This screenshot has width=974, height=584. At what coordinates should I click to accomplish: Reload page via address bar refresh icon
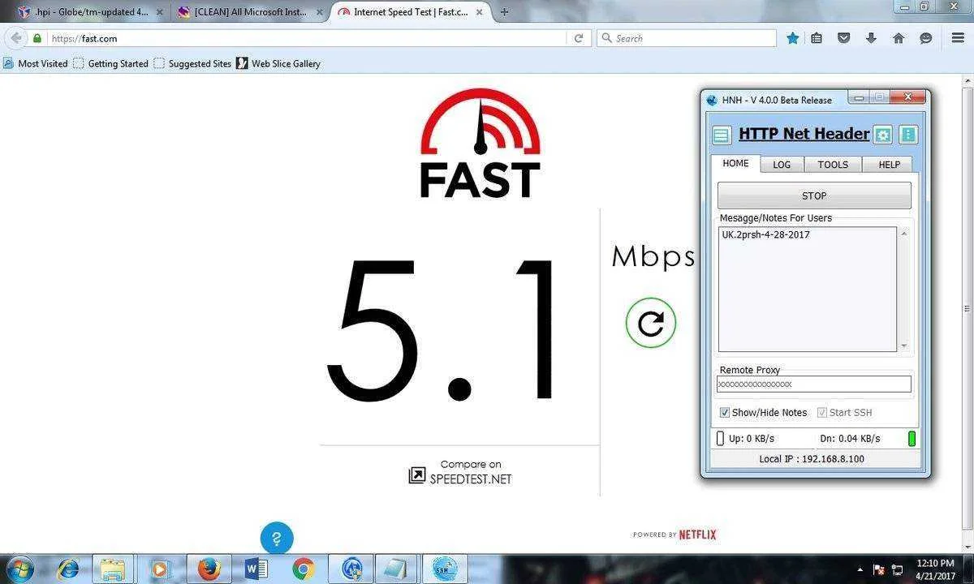coord(579,38)
